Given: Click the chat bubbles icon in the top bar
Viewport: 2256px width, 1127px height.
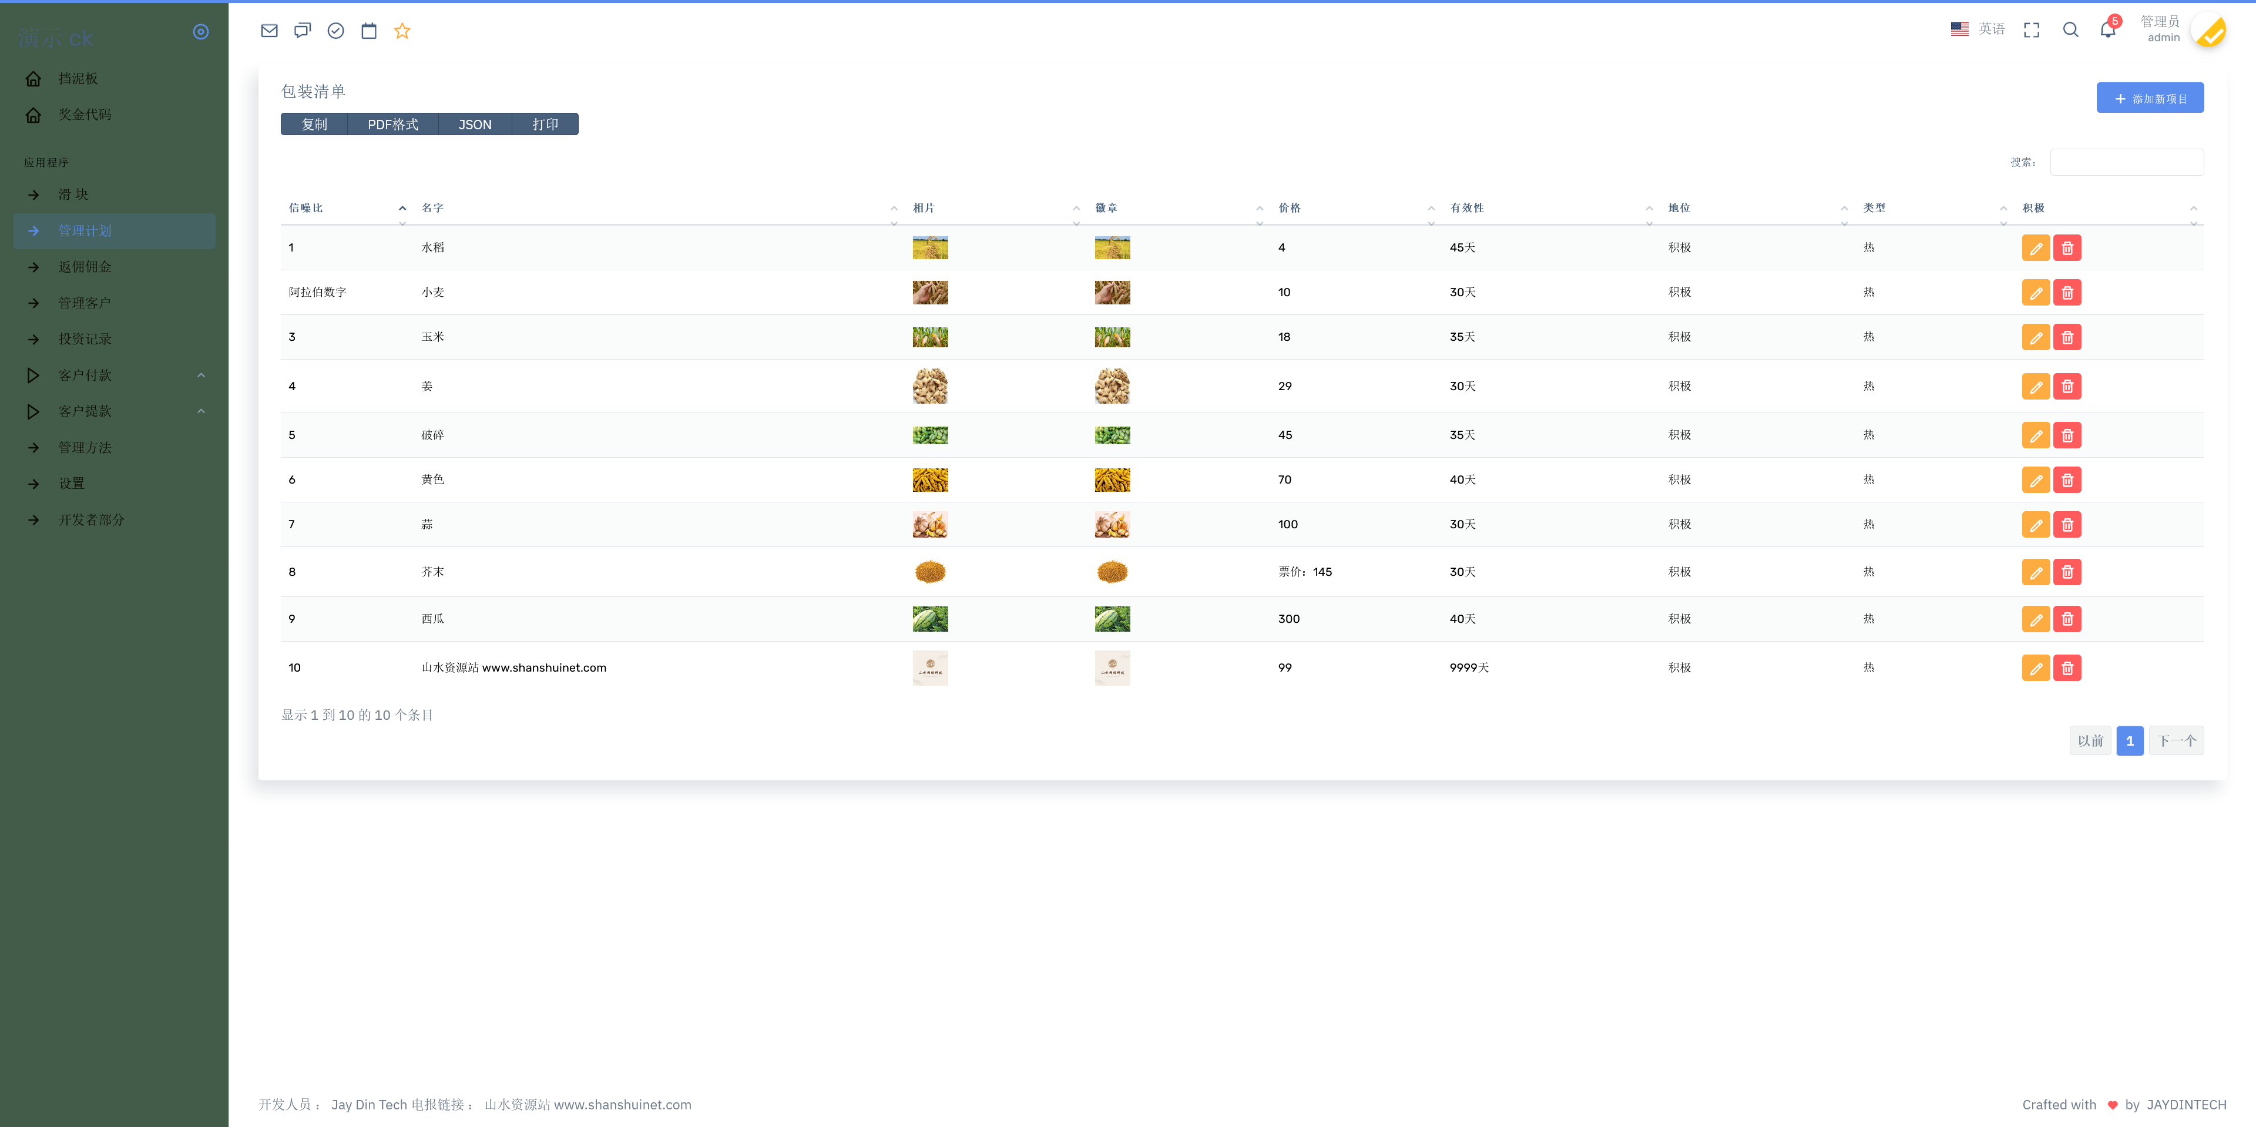Looking at the screenshot, I should (x=302, y=31).
